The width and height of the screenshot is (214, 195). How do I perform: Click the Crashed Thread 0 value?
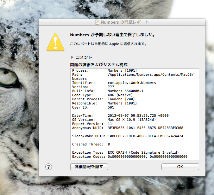point(109,144)
